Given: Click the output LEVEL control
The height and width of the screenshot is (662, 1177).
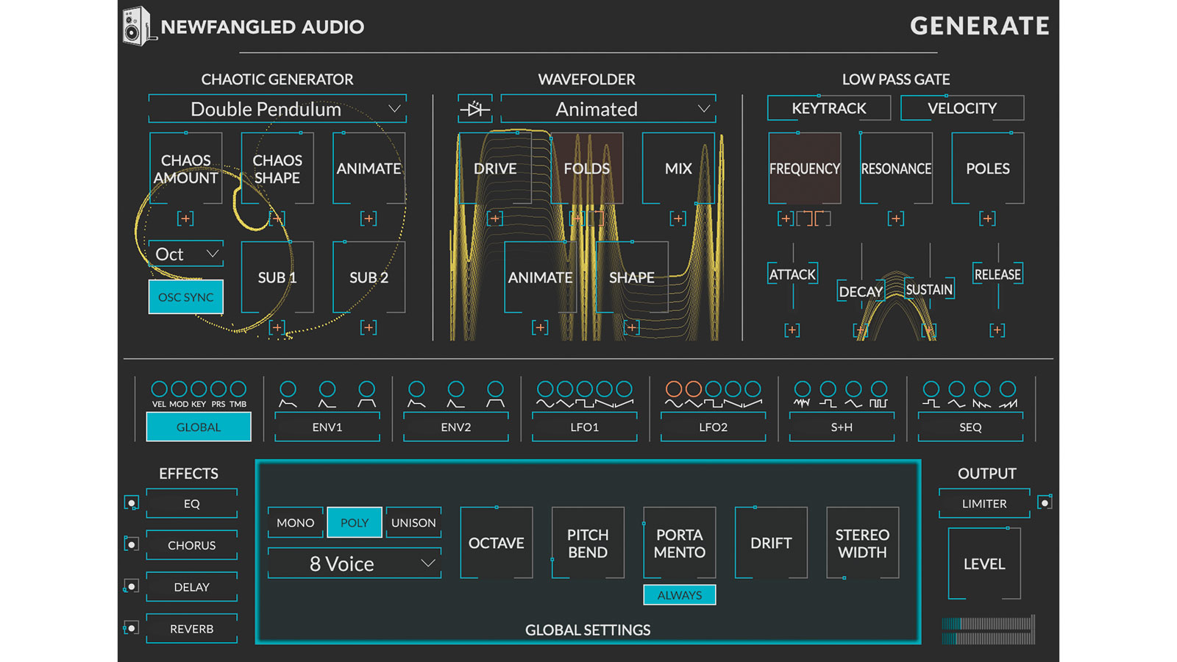Looking at the screenshot, I should click(984, 563).
